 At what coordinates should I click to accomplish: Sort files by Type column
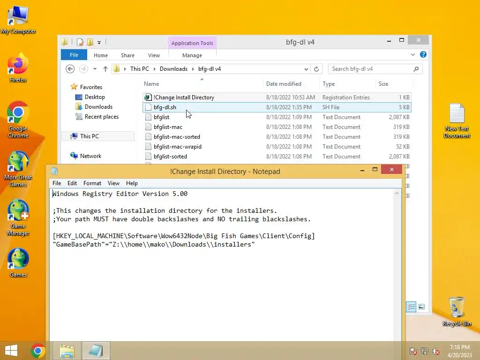pos(329,84)
